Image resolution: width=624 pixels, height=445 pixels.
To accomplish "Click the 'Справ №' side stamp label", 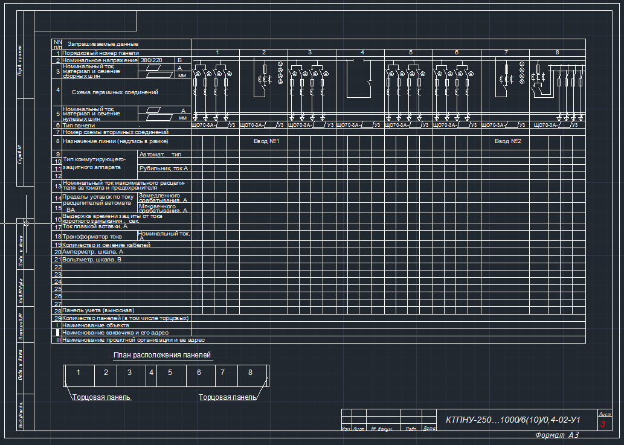I will (x=20, y=155).
